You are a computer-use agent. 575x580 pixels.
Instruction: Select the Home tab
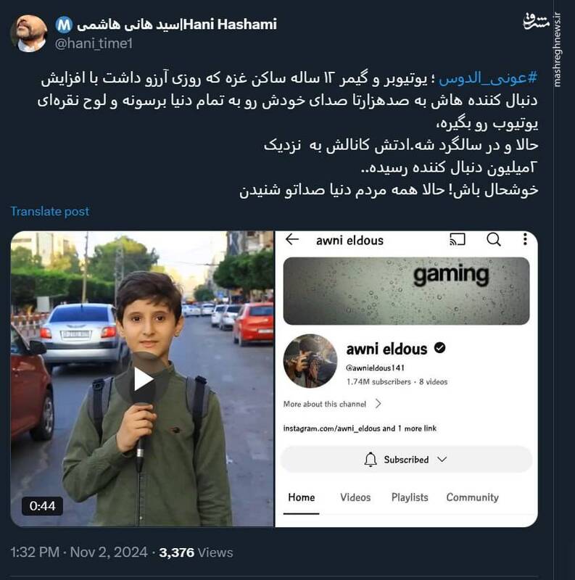pos(301,497)
